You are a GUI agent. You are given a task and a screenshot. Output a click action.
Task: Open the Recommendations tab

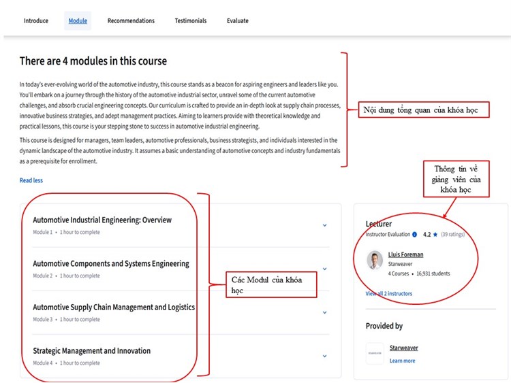[131, 21]
